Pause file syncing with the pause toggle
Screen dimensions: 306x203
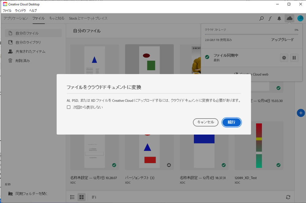(294, 57)
